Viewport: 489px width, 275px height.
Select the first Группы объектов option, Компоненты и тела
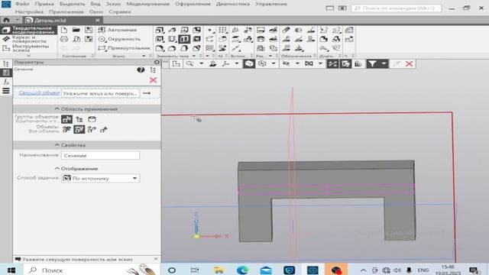[66, 119]
